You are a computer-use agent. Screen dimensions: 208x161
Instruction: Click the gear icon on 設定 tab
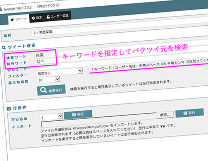[33, 18]
